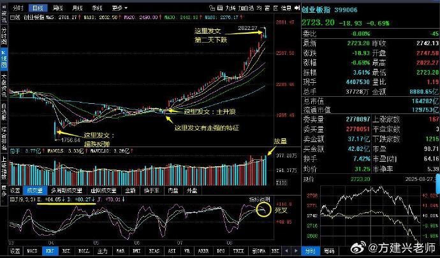The image size is (440, 258).
Task: Switch to 月线 monthly chart tab
Action: coord(77,8)
